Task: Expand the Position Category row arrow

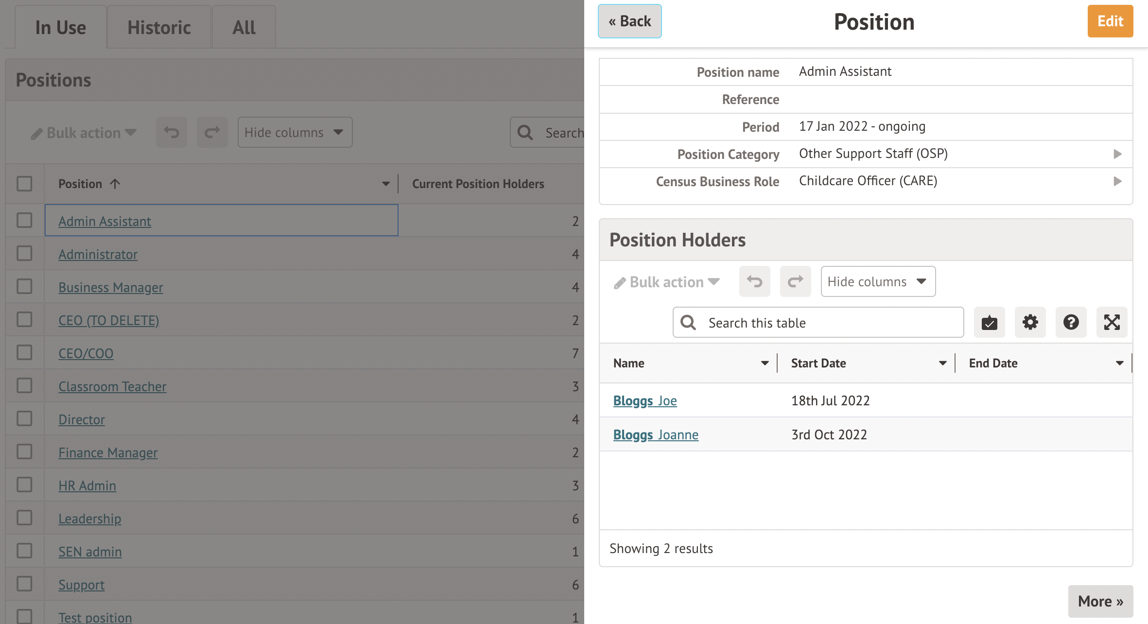Action: (1117, 154)
